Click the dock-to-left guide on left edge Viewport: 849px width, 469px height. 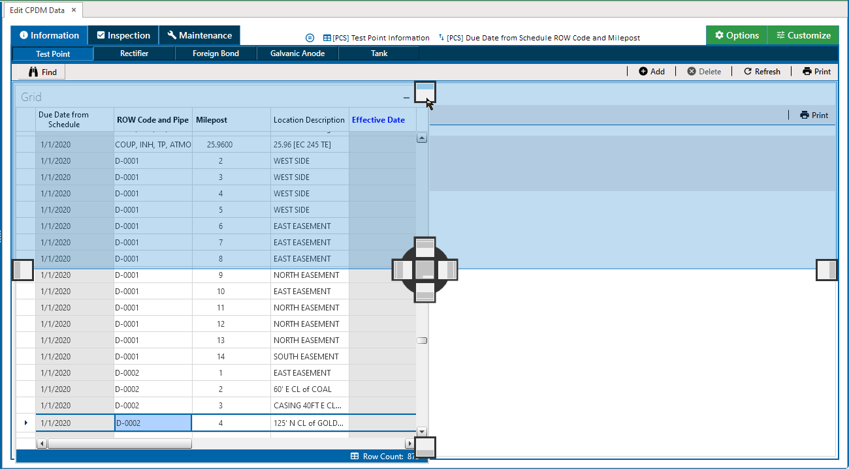(x=23, y=269)
